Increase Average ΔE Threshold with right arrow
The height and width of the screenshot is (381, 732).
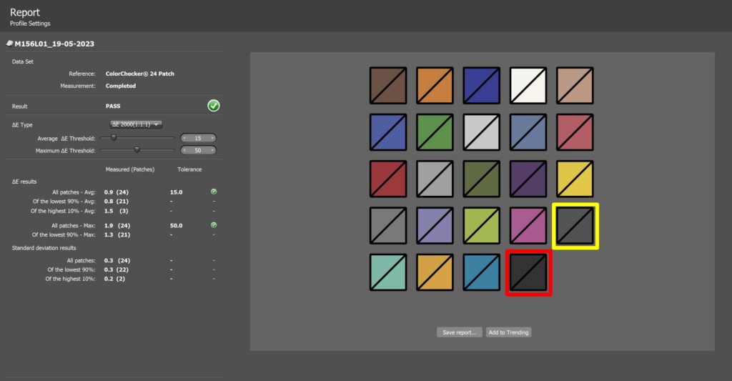[x=212, y=138]
